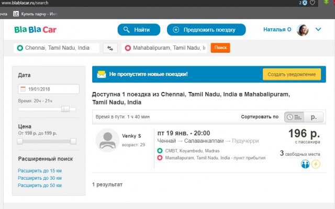Expand the user account dropdown chevron
Screen dimensions: 335x209
coord(318,30)
